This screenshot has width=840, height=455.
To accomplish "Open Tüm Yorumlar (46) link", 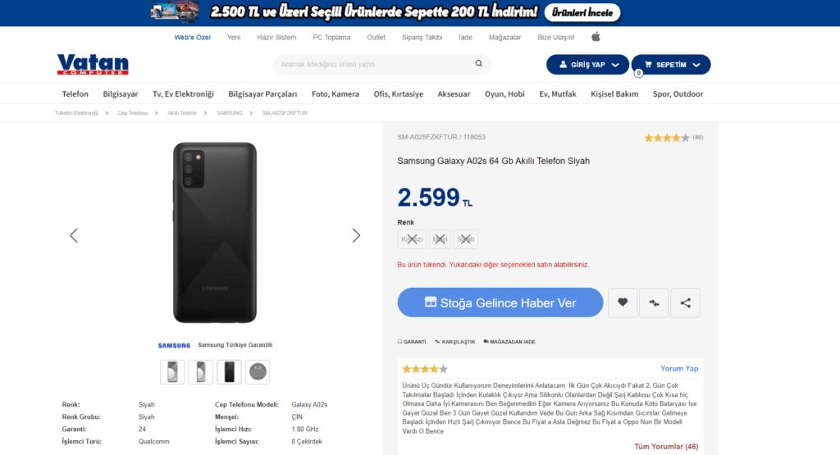I will coord(666,447).
